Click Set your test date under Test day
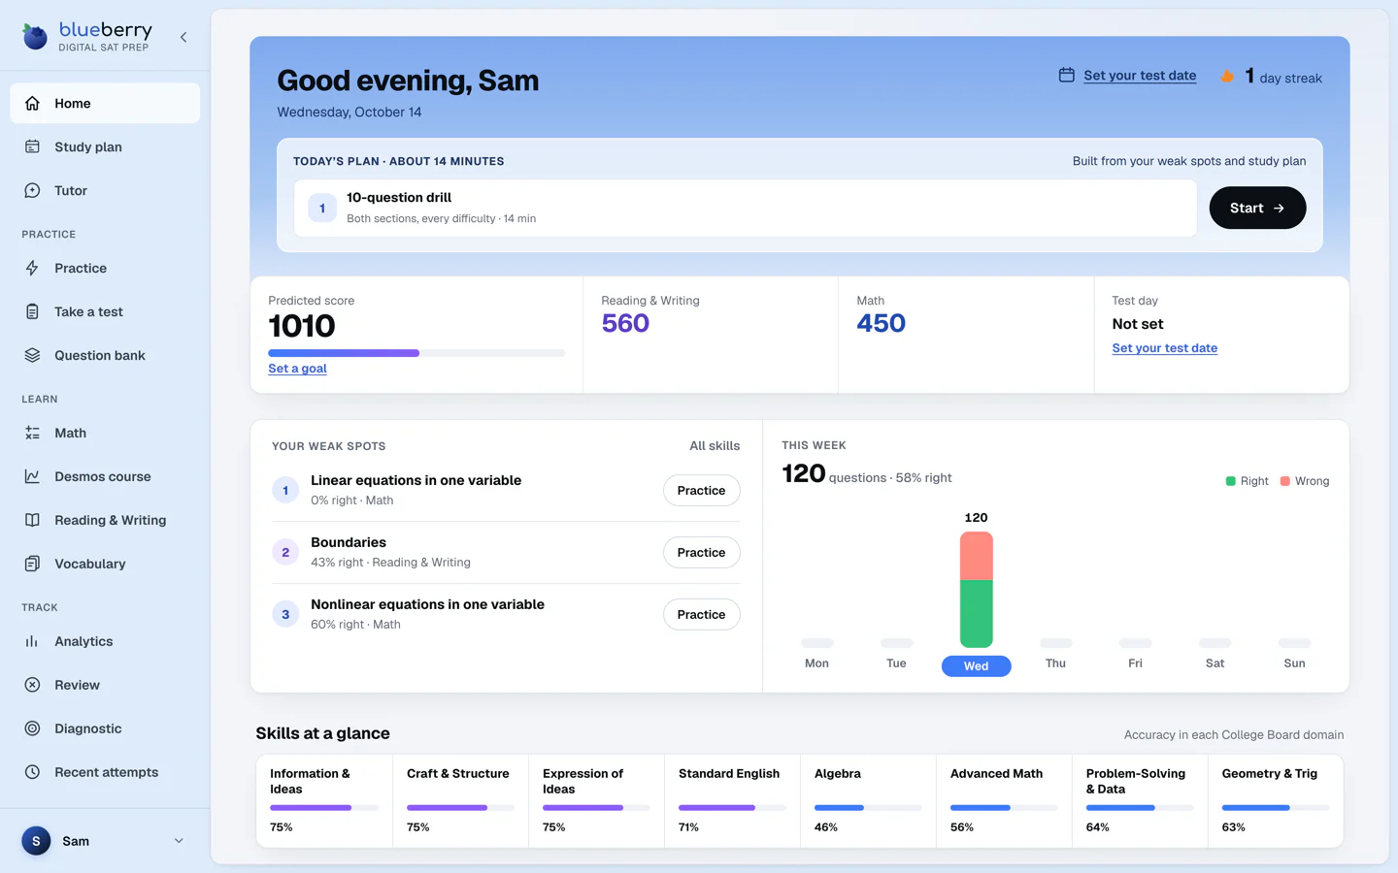 (1164, 348)
